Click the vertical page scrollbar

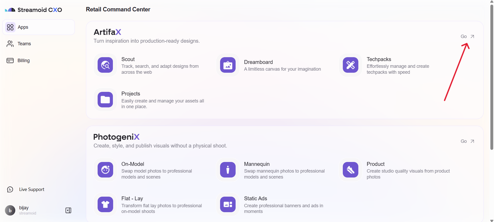pyautogui.click(x=492, y=78)
